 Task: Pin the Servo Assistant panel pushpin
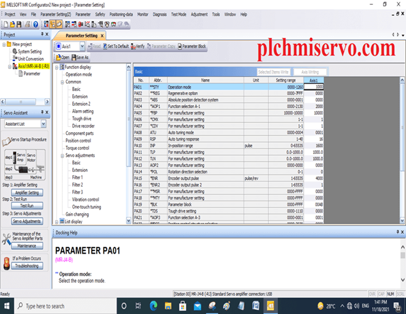coord(42,112)
